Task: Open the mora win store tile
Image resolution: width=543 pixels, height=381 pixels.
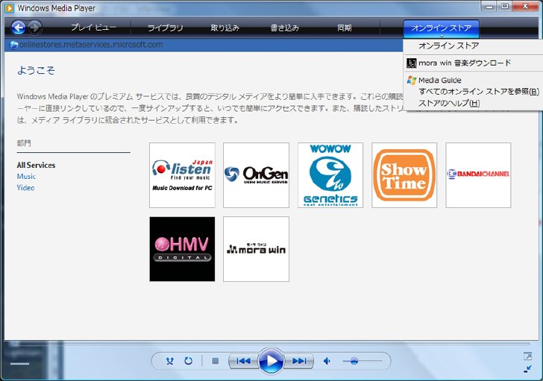Action: 256,249
